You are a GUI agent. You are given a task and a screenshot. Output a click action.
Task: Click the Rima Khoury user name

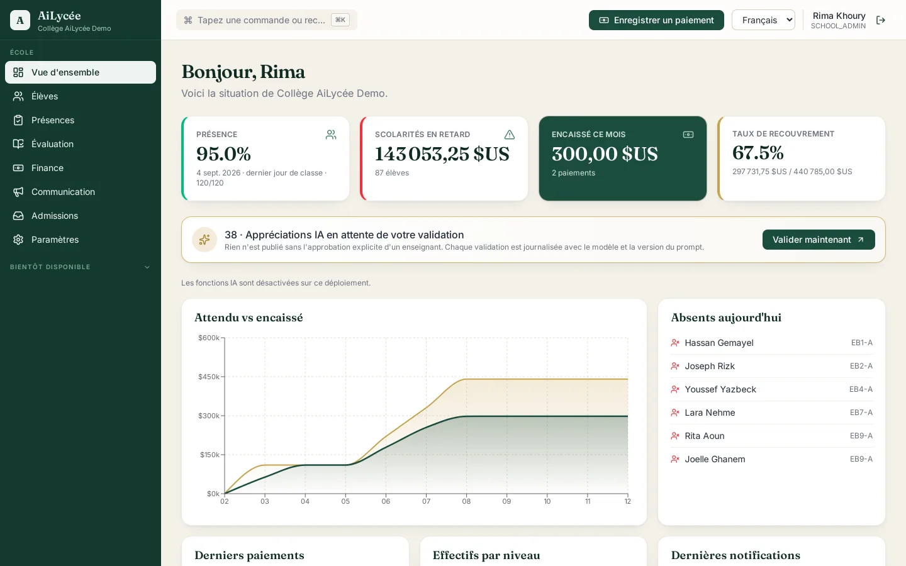click(x=839, y=16)
